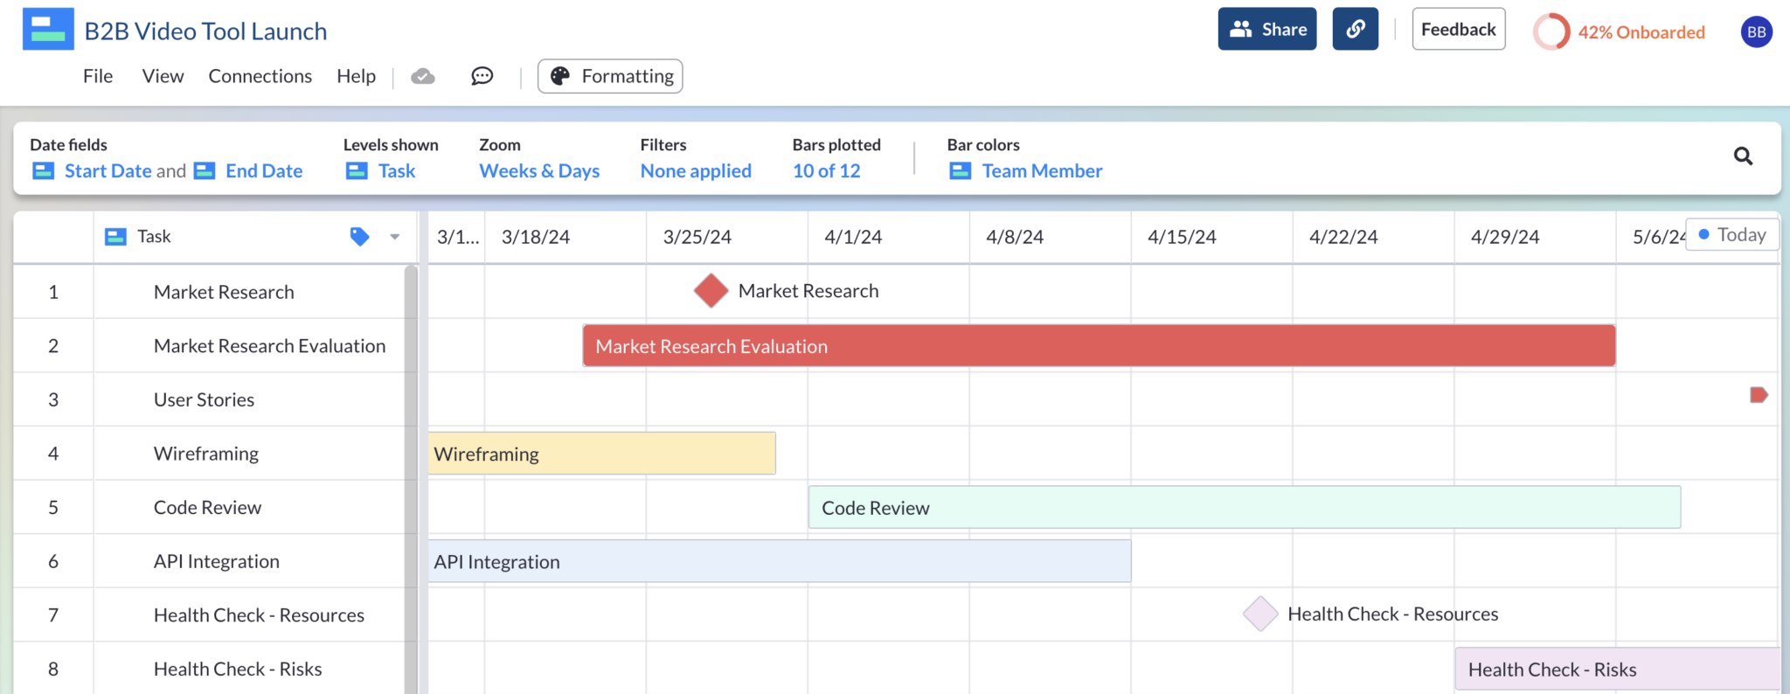Viewport: 1790px width, 694px height.
Task: Click the app logo beside the project title
Action: coord(48,29)
